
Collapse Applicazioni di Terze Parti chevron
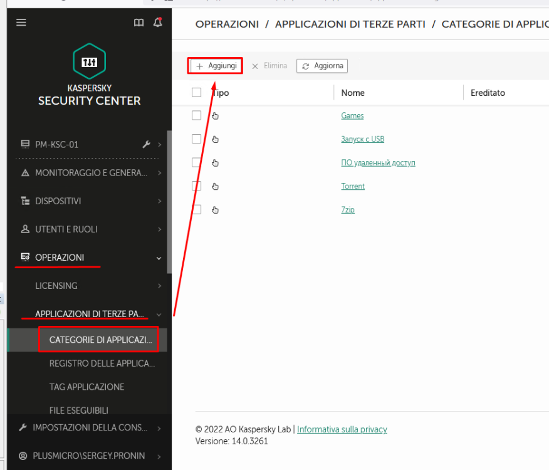[159, 315]
